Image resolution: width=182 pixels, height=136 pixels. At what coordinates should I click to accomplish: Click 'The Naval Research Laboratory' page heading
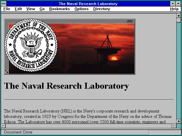[66, 86]
